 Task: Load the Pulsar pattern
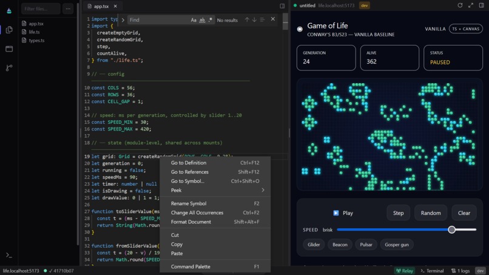click(x=366, y=245)
